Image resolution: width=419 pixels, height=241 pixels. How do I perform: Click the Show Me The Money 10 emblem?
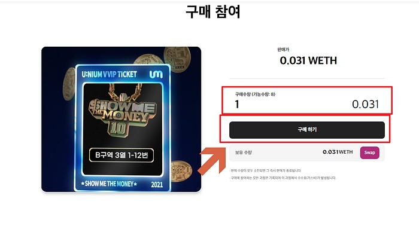[122, 111]
